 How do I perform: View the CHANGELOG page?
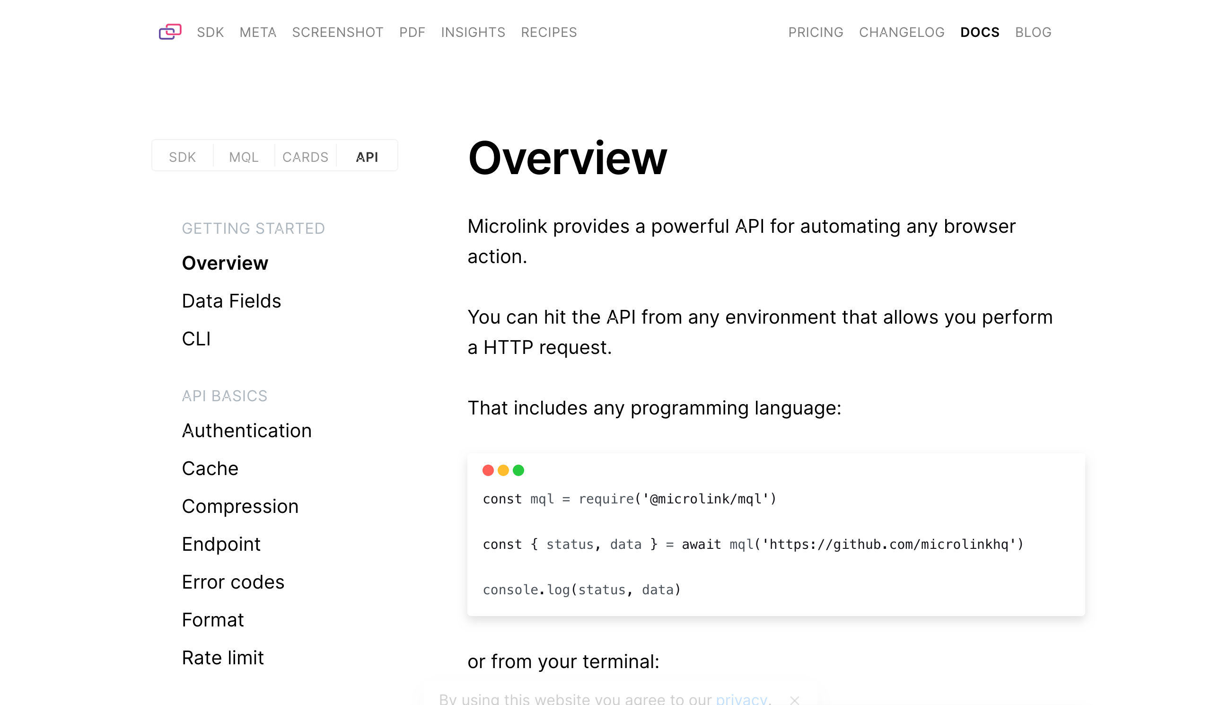pos(902,32)
